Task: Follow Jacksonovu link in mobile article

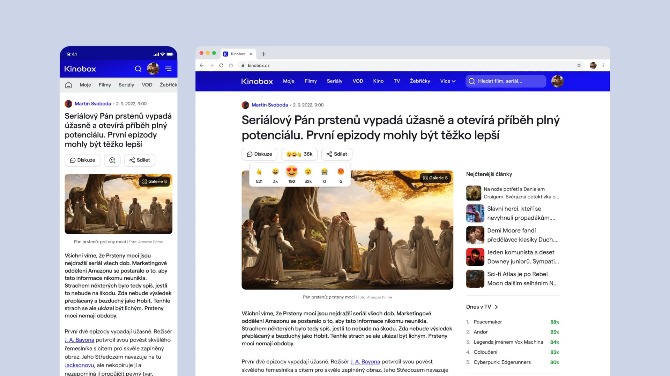Action: point(79,365)
